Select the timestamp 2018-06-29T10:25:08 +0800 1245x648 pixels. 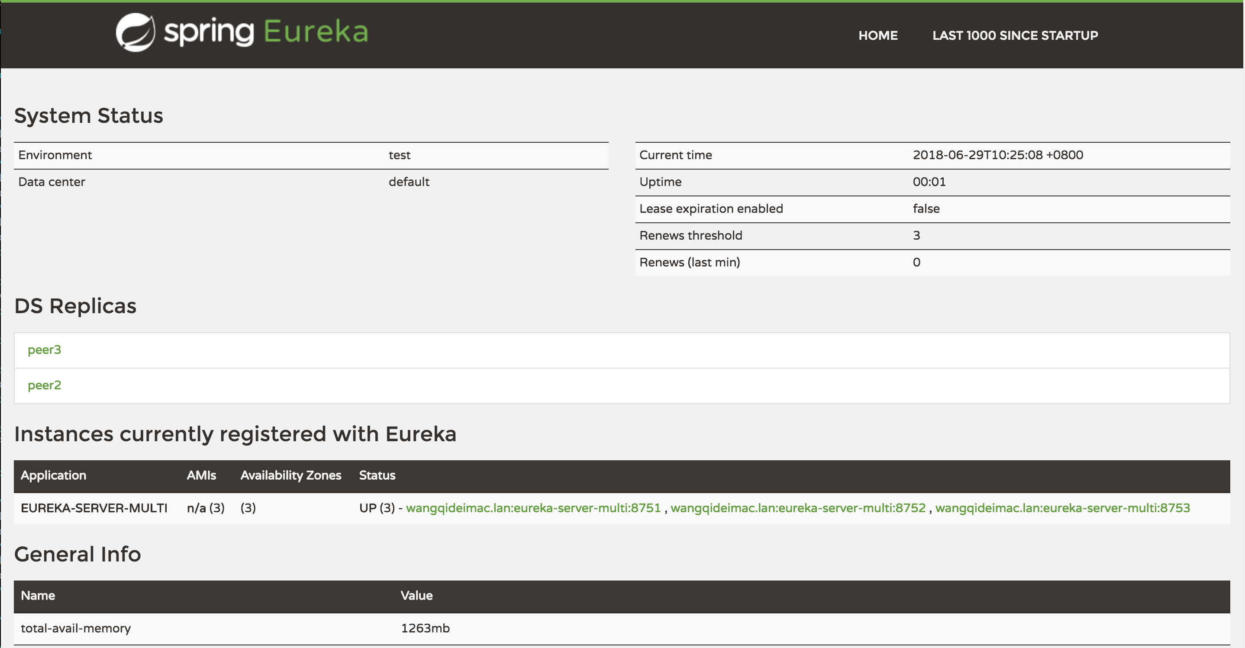click(998, 155)
